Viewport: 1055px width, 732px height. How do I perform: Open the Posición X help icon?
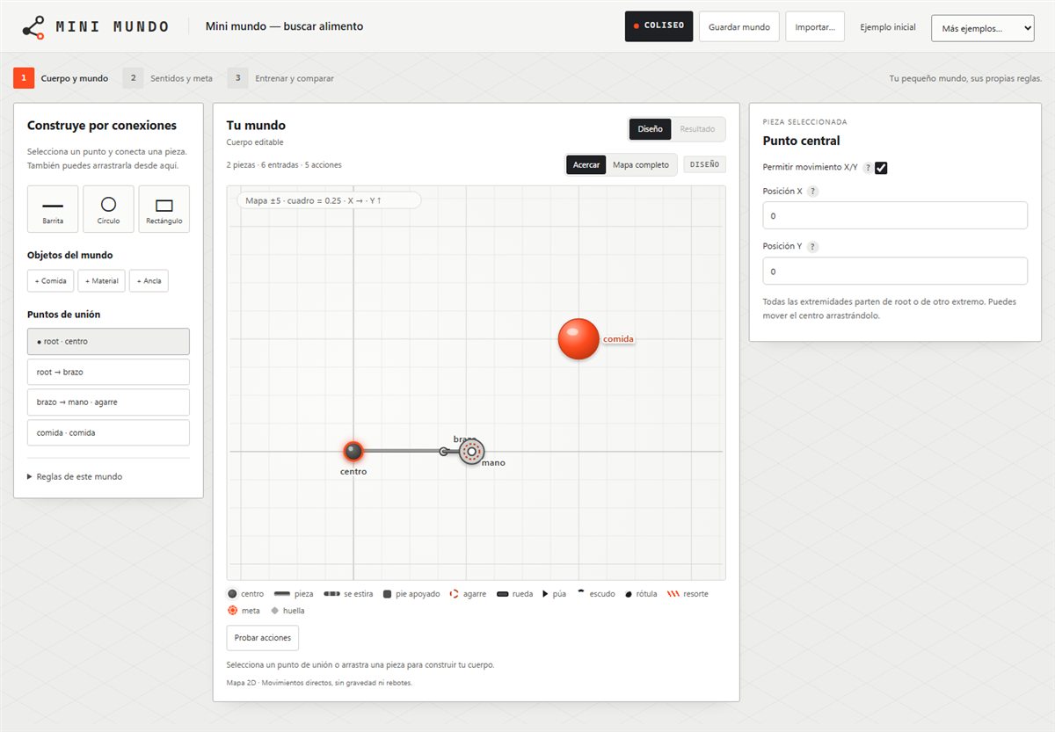pos(812,192)
